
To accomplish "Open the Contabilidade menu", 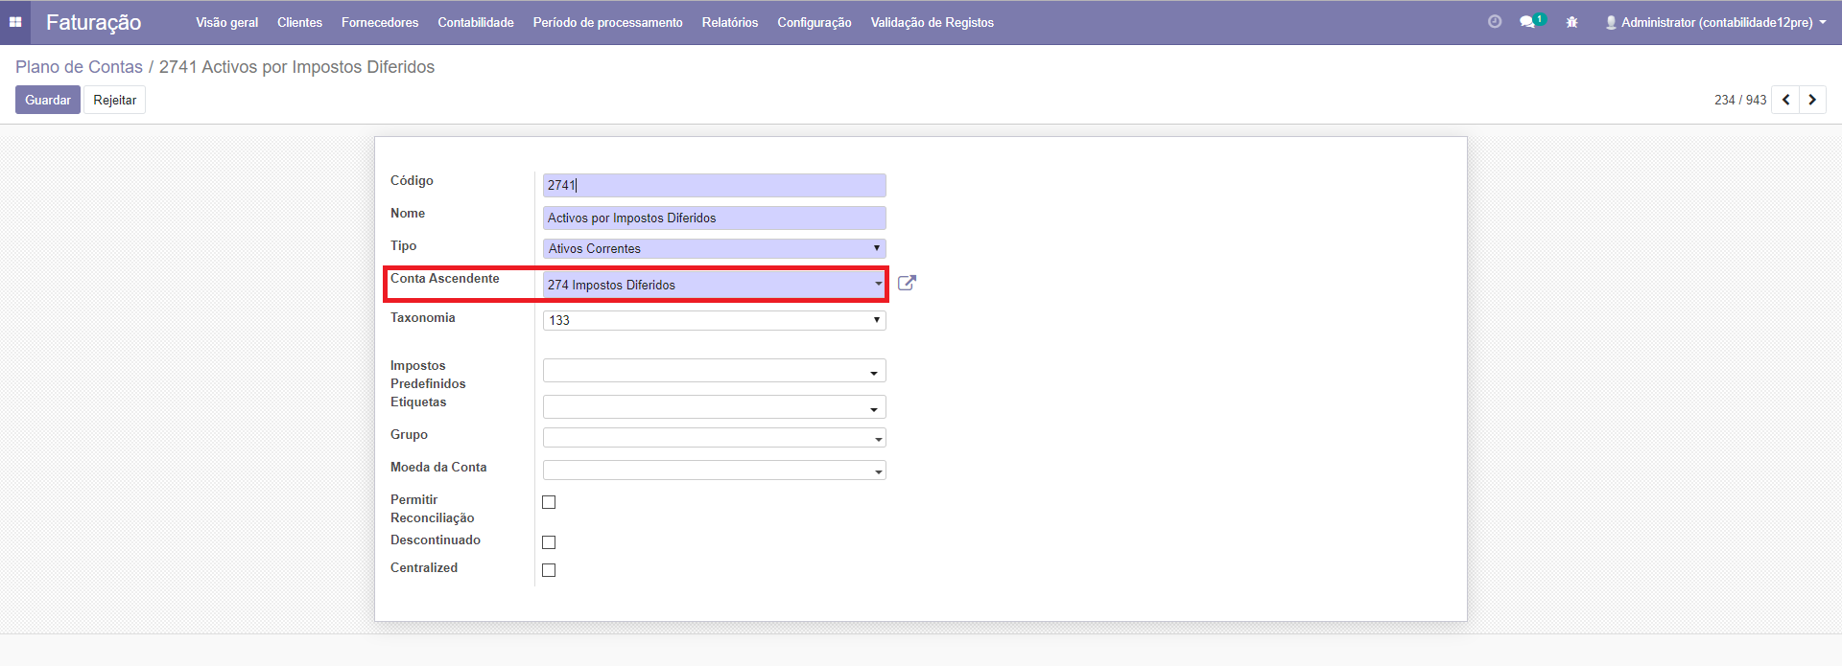I will pyautogui.click(x=475, y=22).
